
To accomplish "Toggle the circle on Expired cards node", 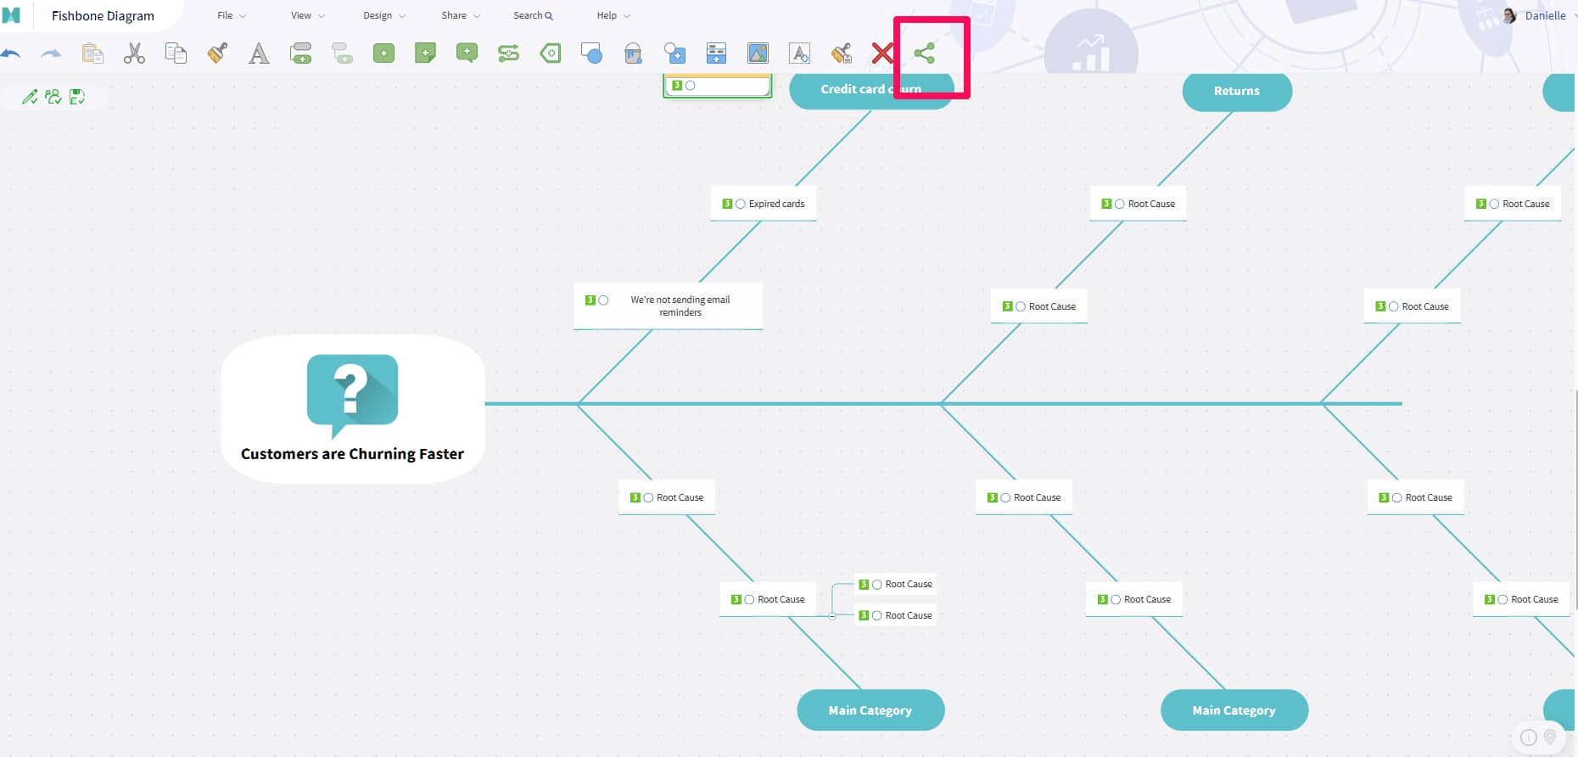I will [741, 204].
